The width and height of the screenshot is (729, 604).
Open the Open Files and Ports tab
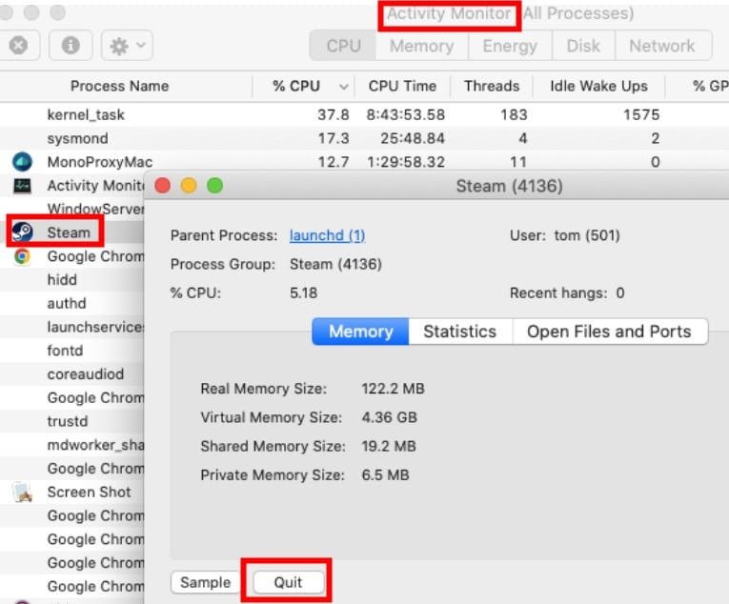(609, 332)
